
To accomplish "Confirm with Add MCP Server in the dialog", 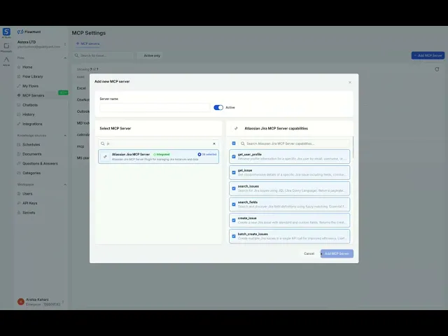I will [337, 253].
